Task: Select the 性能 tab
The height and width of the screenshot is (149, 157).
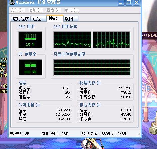Action: [x=55, y=18]
